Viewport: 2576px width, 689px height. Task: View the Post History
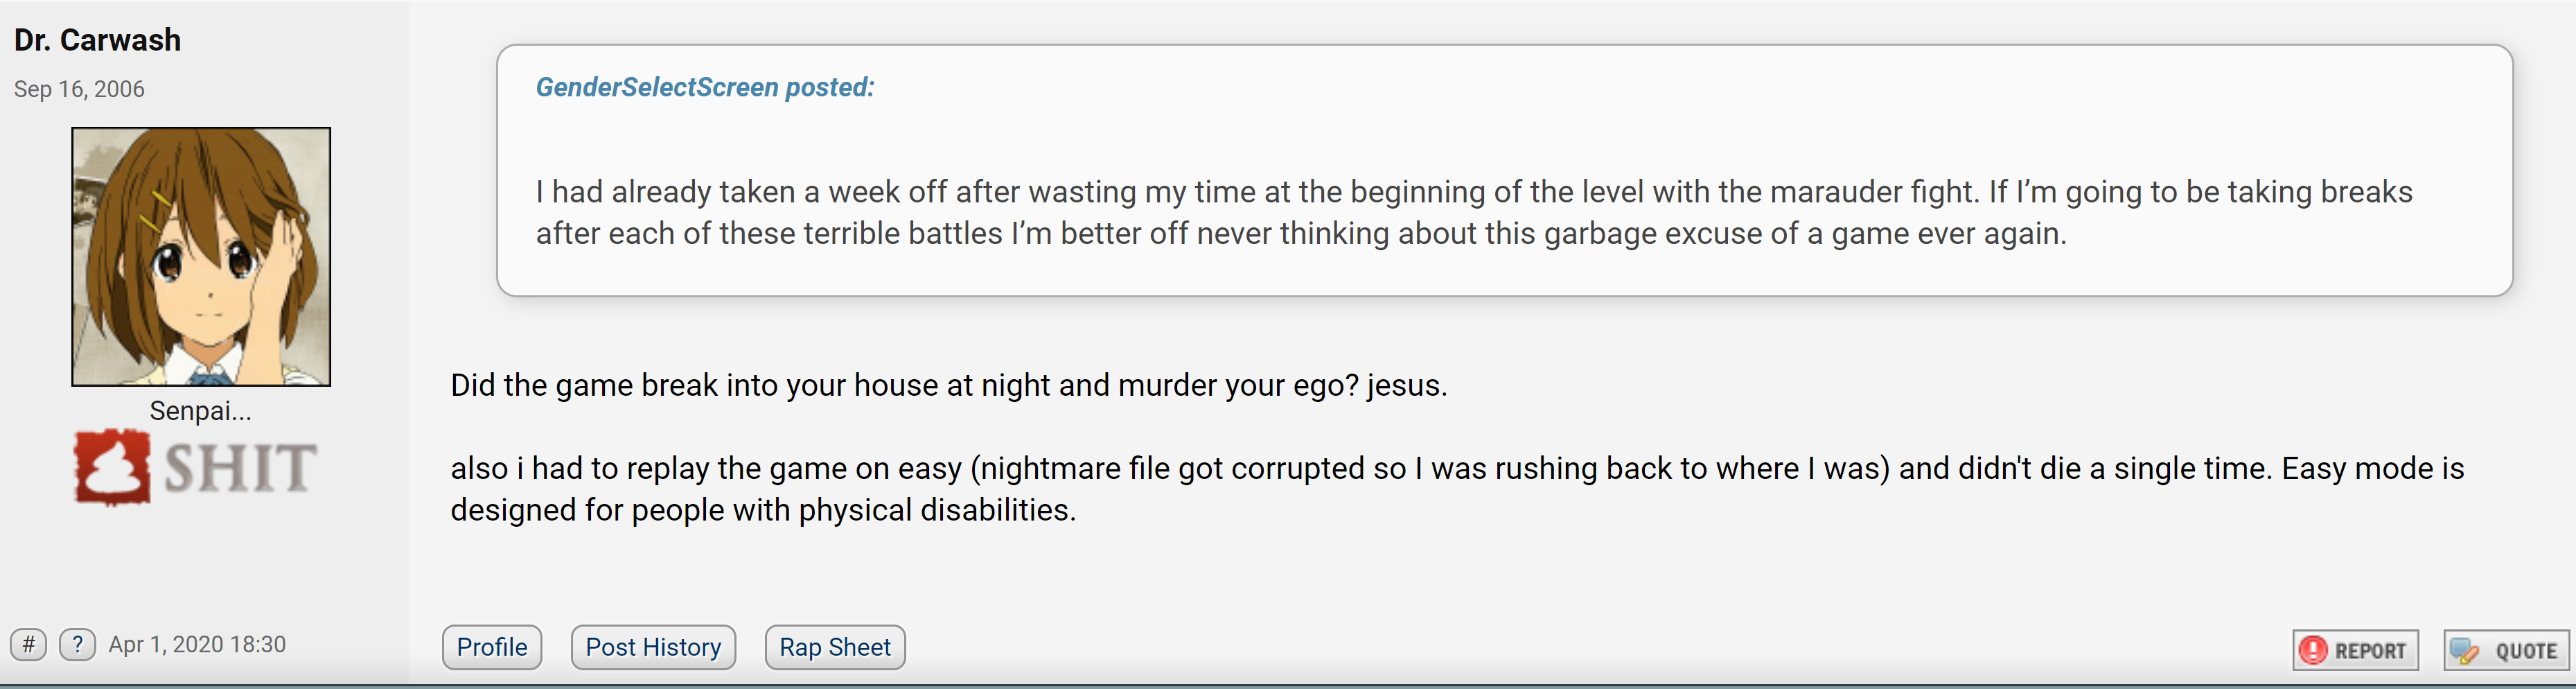pos(653,647)
